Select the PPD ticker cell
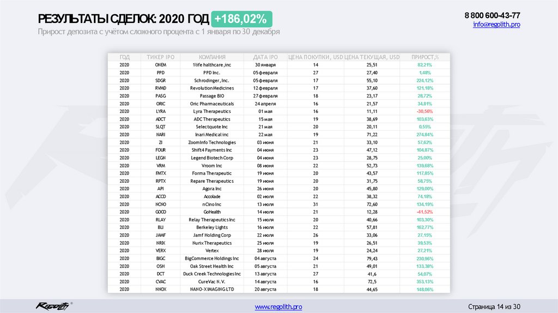This screenshot has width=558, height=313. tap(161, 73)
